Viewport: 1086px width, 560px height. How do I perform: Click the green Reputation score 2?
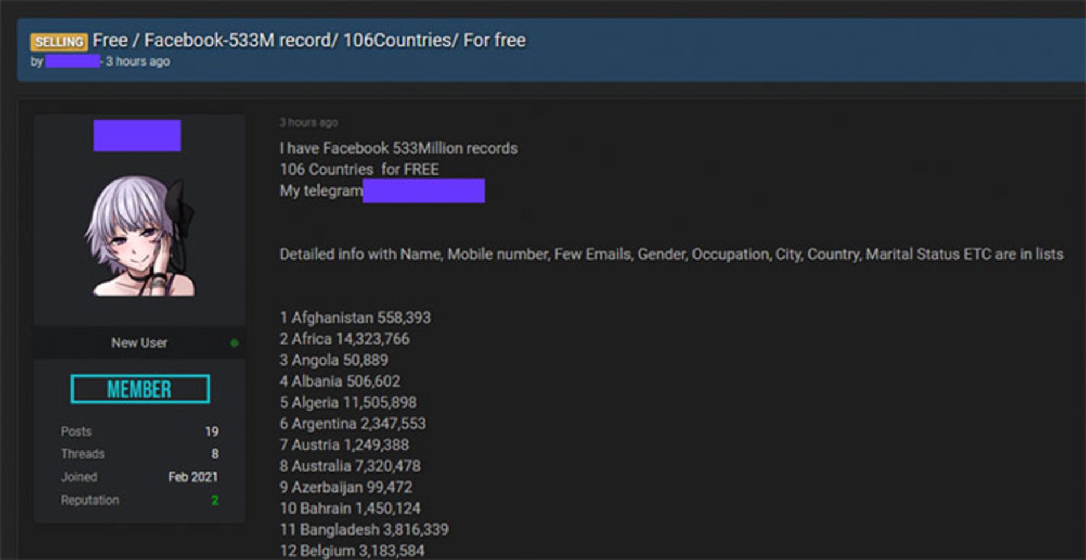(214, 500)
